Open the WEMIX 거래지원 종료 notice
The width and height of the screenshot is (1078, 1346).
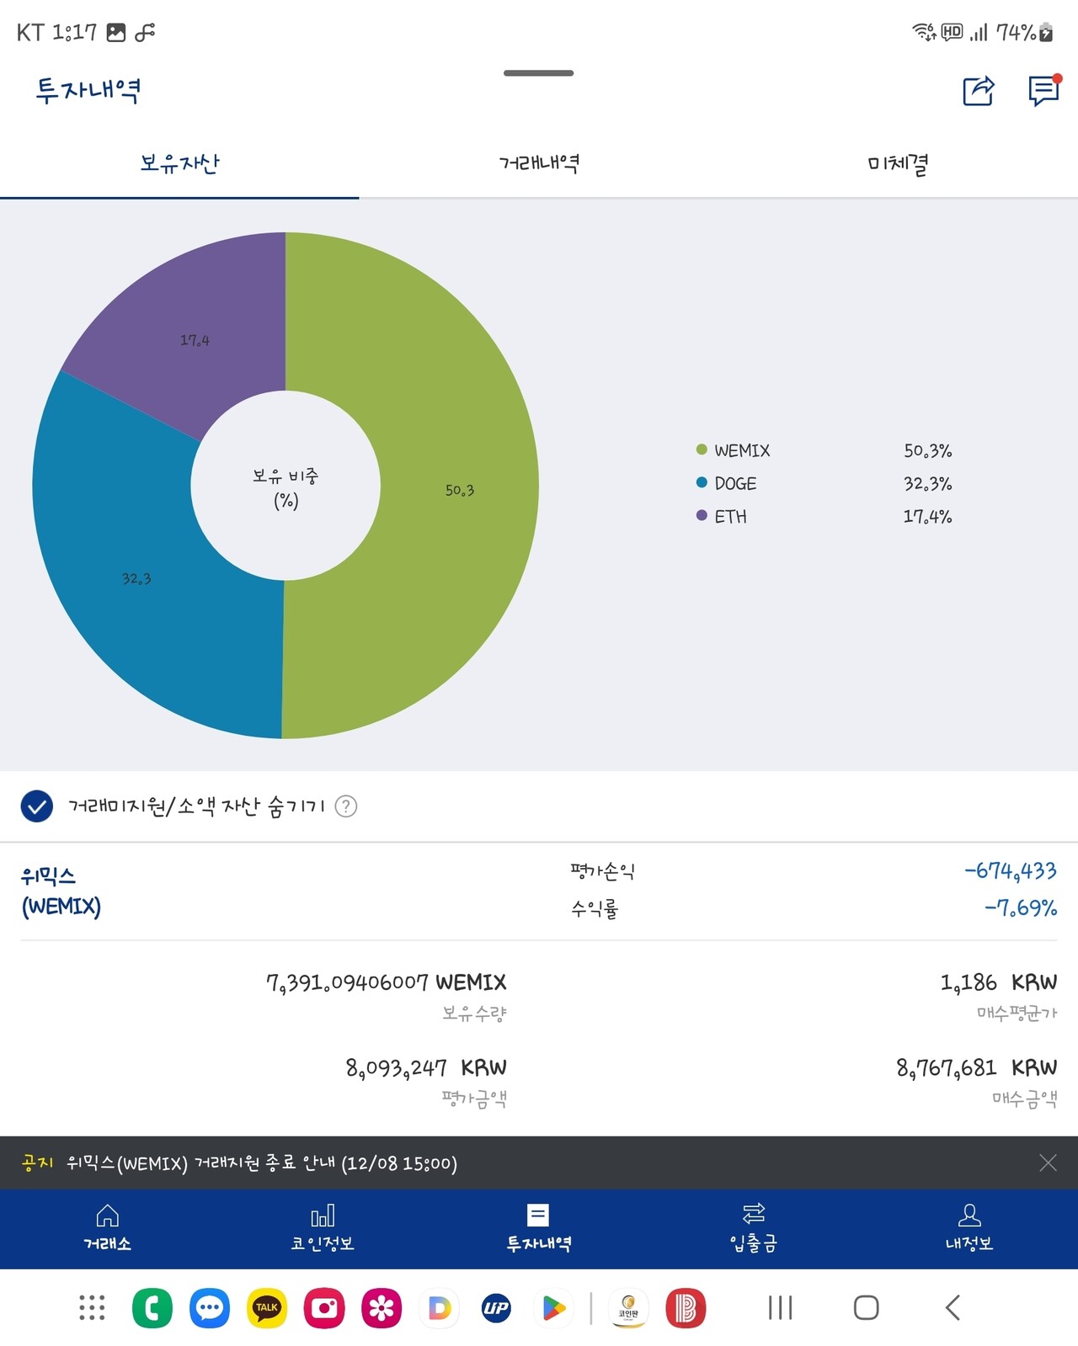pos(261,1163)
